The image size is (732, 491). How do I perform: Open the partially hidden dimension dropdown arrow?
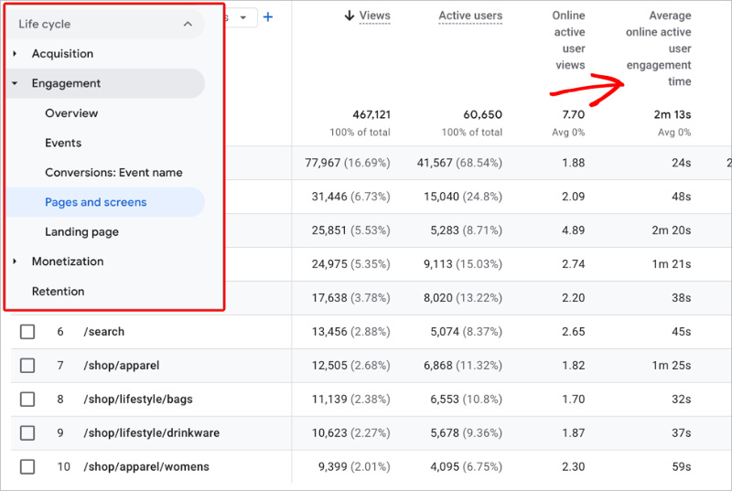[243, 17]
